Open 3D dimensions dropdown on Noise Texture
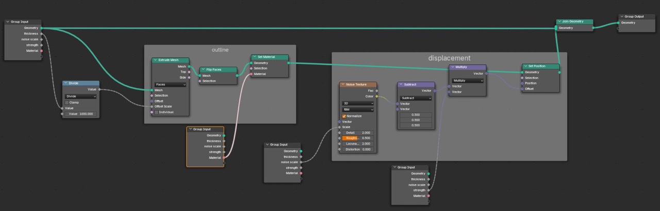The height and width of the screenshot is (211, 660). (358, 103)
